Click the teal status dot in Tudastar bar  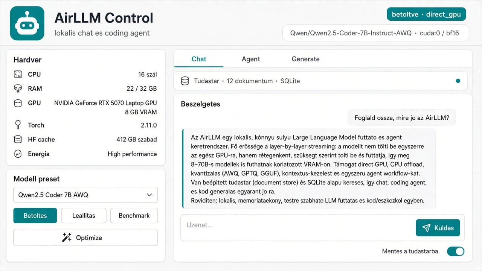tap(458, 81)
